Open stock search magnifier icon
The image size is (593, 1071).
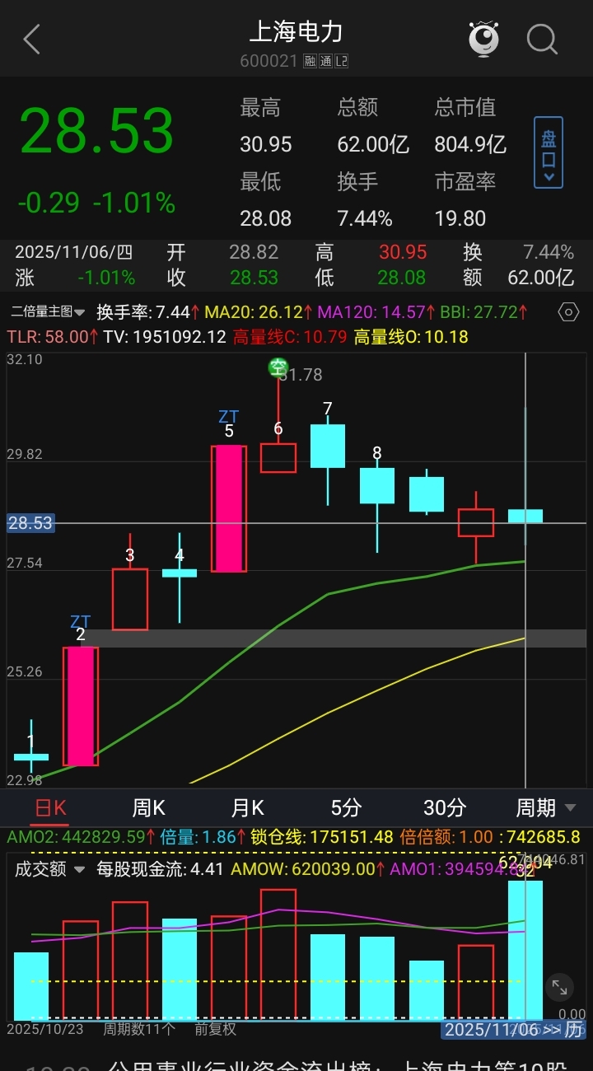click(x=542, y=39)
